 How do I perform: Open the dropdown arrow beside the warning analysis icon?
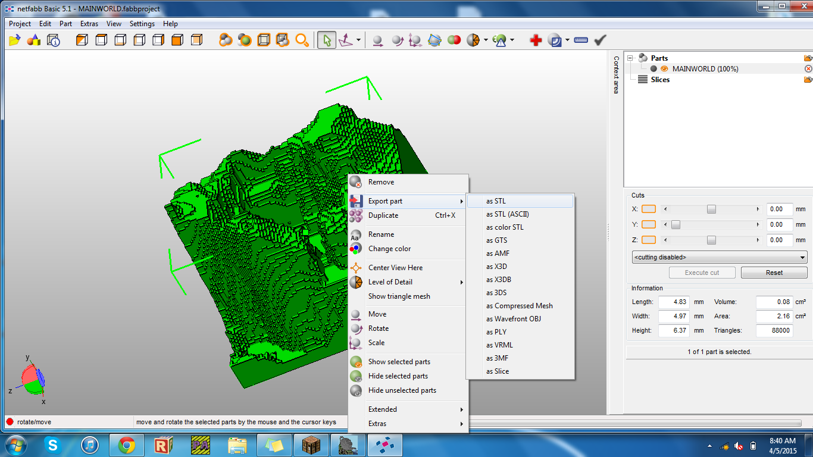click(512, 40)
